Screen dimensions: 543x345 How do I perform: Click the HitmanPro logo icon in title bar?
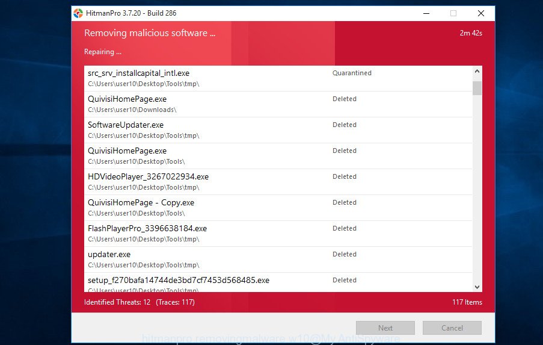tap(78, 13)
